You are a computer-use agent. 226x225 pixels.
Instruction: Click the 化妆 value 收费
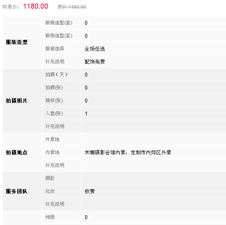(89, 191)
